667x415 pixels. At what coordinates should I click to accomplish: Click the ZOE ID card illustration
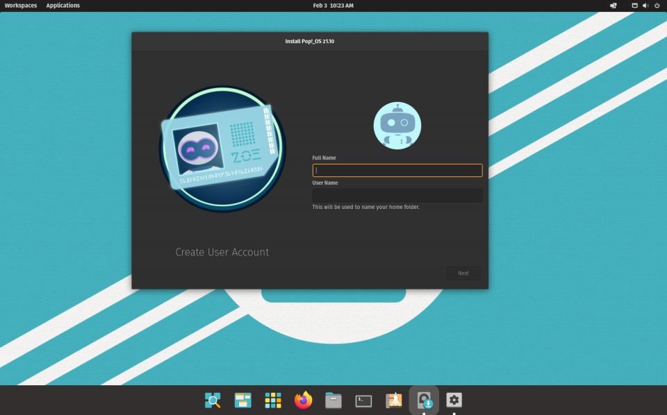coord(222,149)
